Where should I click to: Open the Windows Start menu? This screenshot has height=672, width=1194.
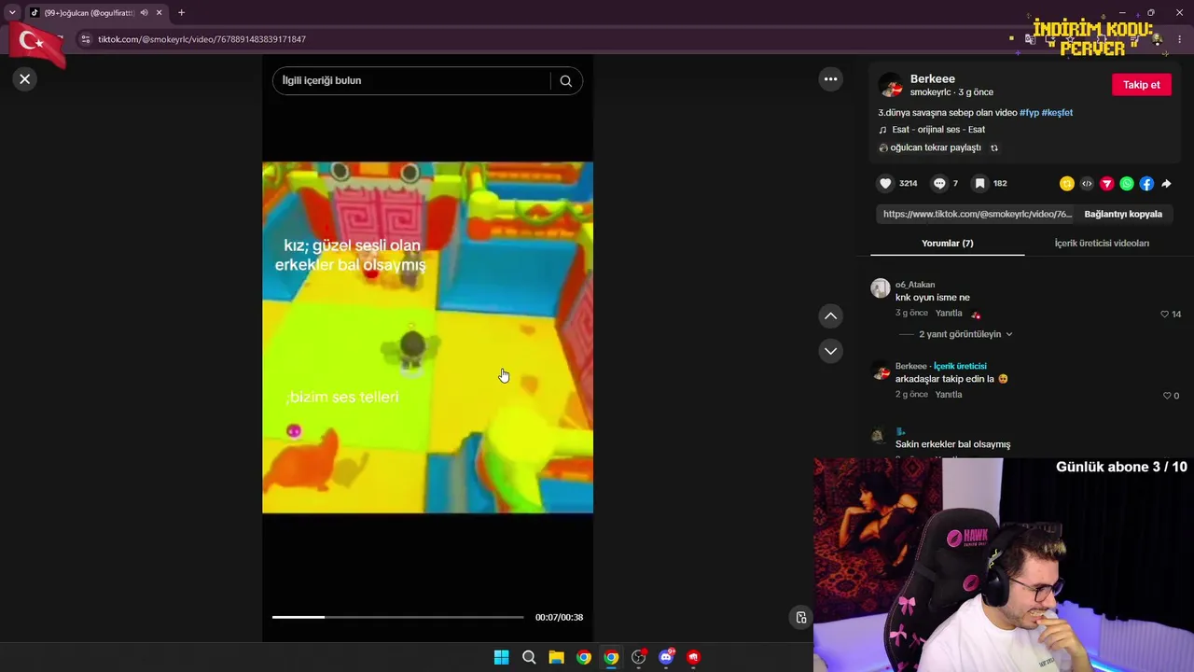pos(501,657)
